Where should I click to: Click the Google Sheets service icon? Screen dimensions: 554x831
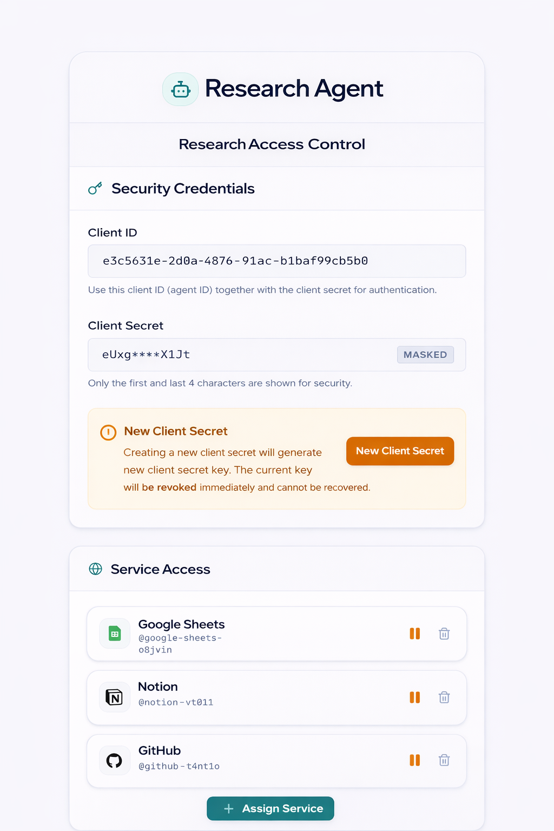(x=115, y=634)
